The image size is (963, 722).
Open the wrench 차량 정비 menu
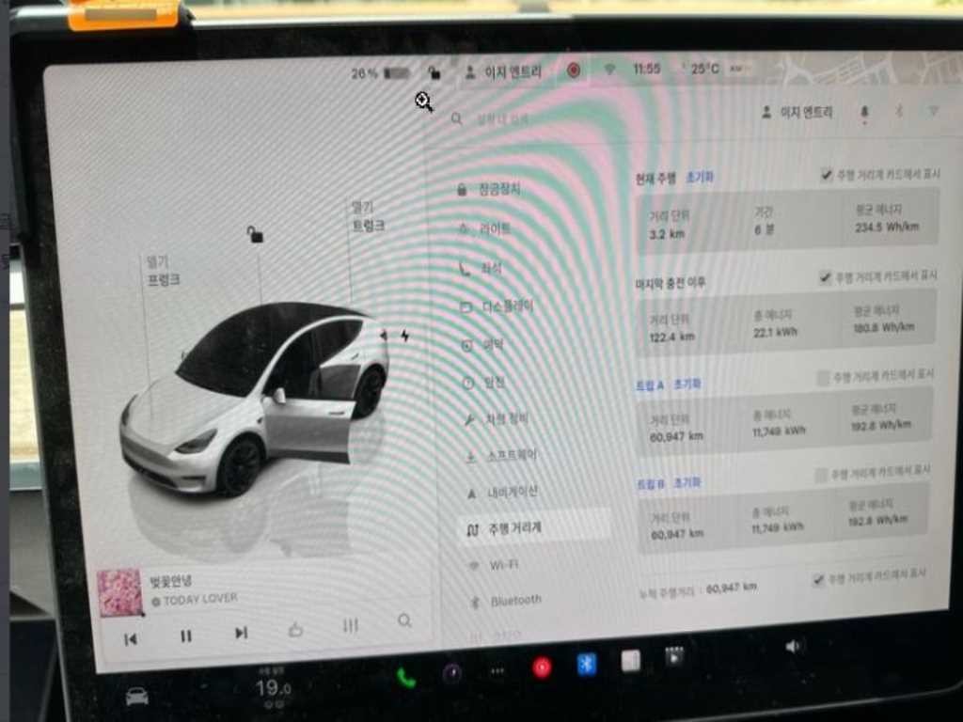tap(497, 419)
